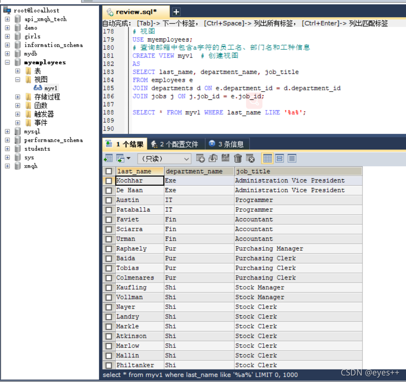Click the 表 folder icon

[x=29, y=71]
